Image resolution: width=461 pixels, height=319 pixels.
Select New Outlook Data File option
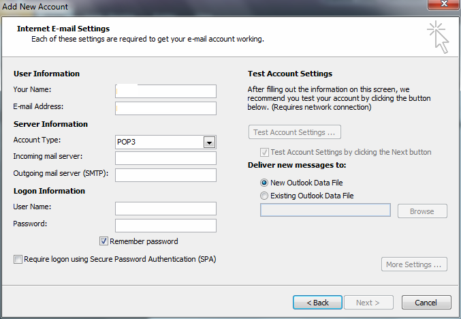point(264,183)
